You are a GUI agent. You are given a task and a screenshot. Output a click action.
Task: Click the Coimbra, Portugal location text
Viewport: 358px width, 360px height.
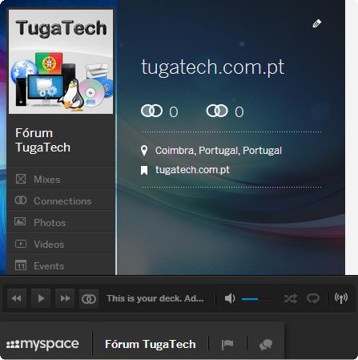click(219, 151)
